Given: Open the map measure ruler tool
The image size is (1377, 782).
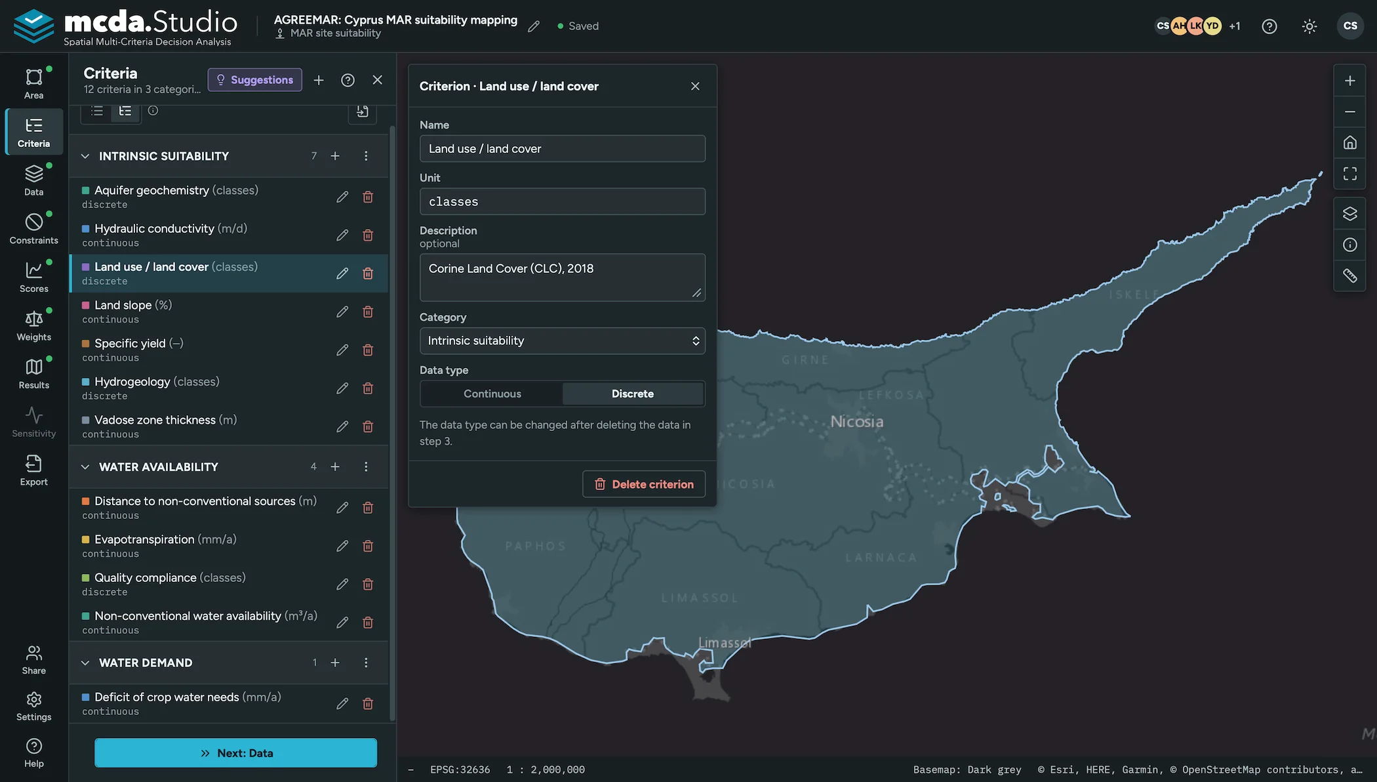Looking at the screenshot, I should pyautogui.click(x=1349, y=276).
